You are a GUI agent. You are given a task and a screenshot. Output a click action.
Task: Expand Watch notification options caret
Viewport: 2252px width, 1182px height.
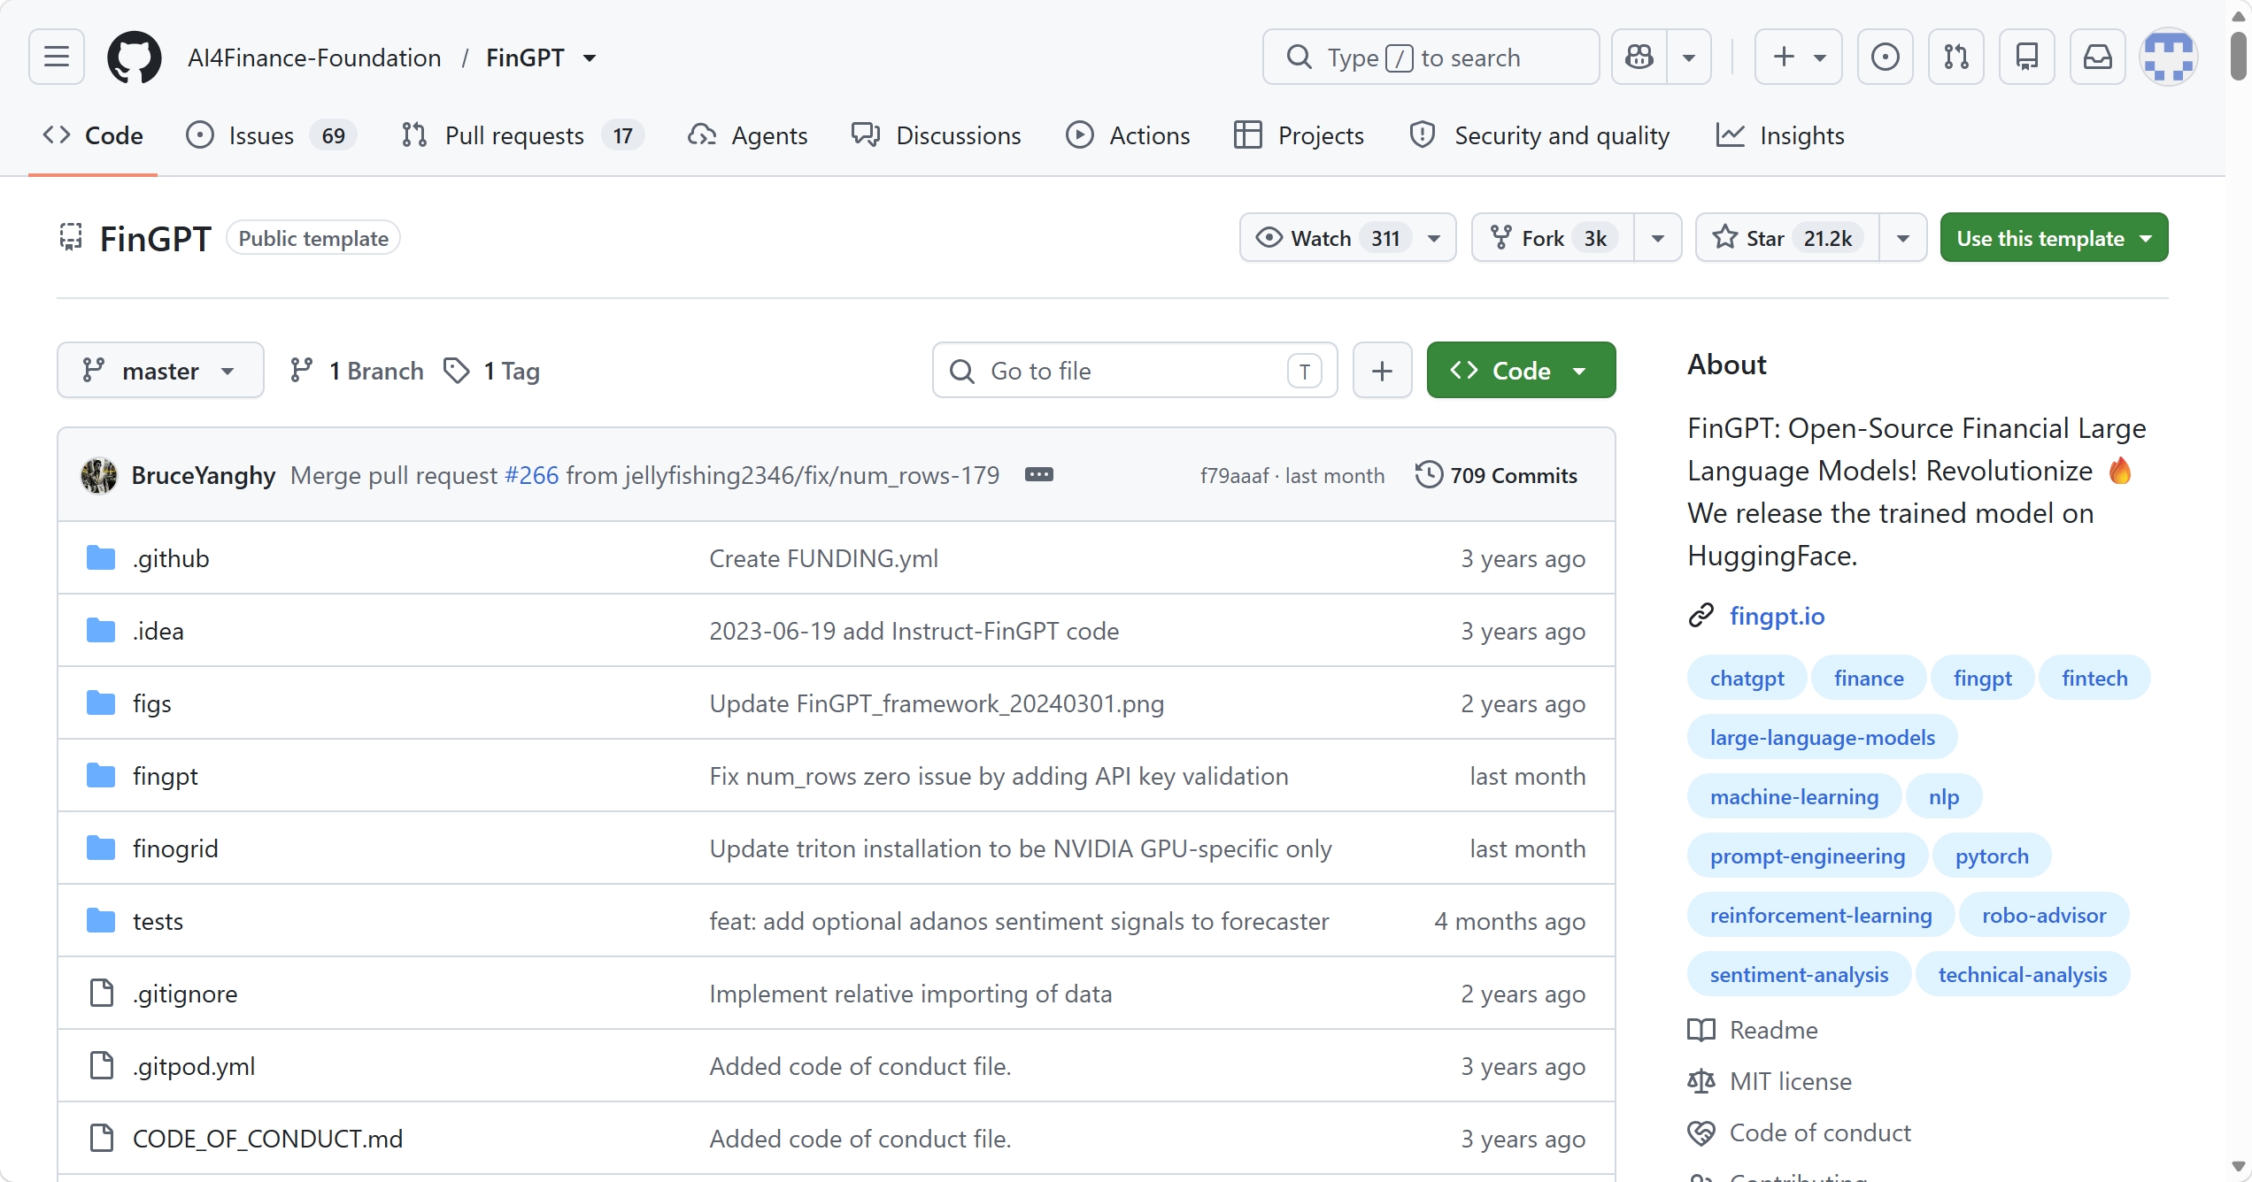pyautogui.click(x=1435, y=238)
